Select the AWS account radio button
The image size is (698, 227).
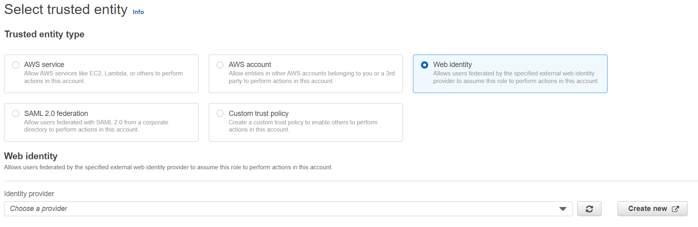tap(220, 65)
